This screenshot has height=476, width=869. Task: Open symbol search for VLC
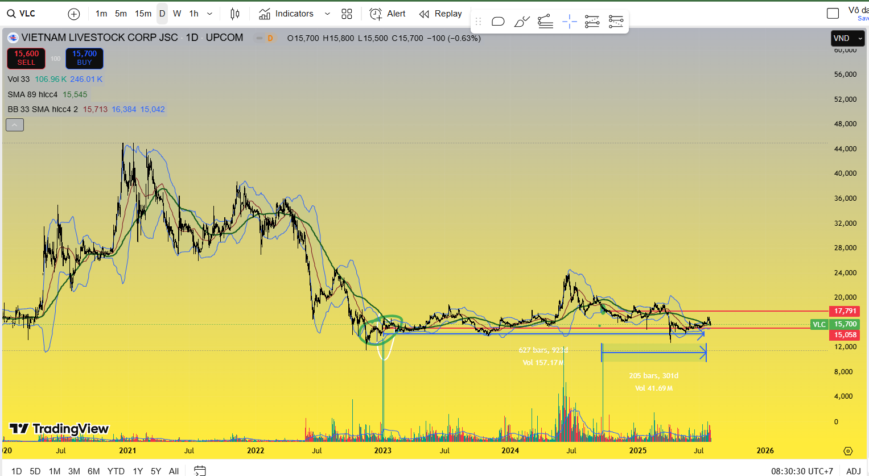click(22, 14)
